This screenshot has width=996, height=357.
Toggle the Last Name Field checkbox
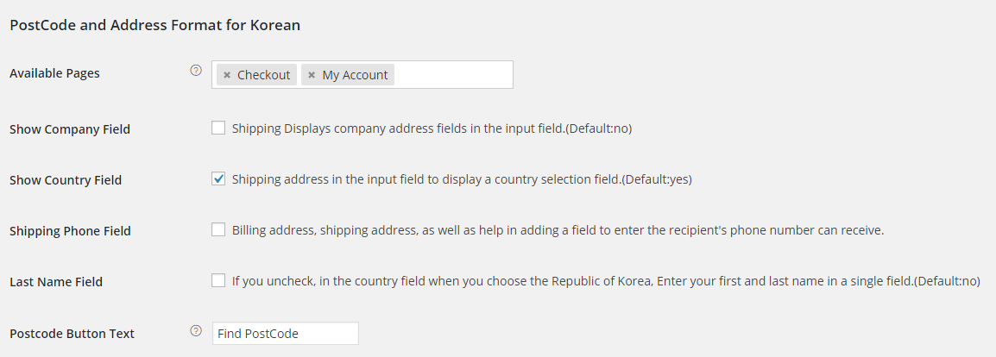click(x=218, y=280)
